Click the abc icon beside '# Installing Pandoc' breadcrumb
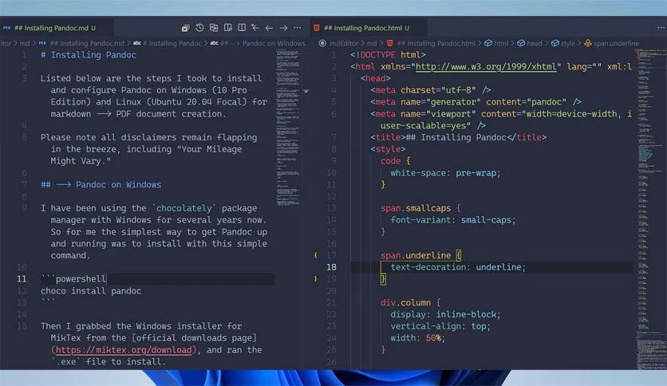The image size is (667, 386). click(x=137, y=43)
